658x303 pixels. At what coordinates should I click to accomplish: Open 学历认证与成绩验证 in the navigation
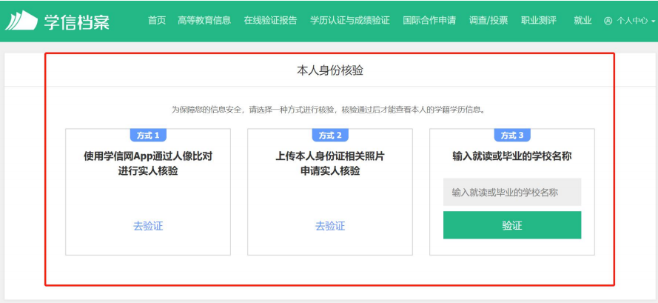[350, 21]
